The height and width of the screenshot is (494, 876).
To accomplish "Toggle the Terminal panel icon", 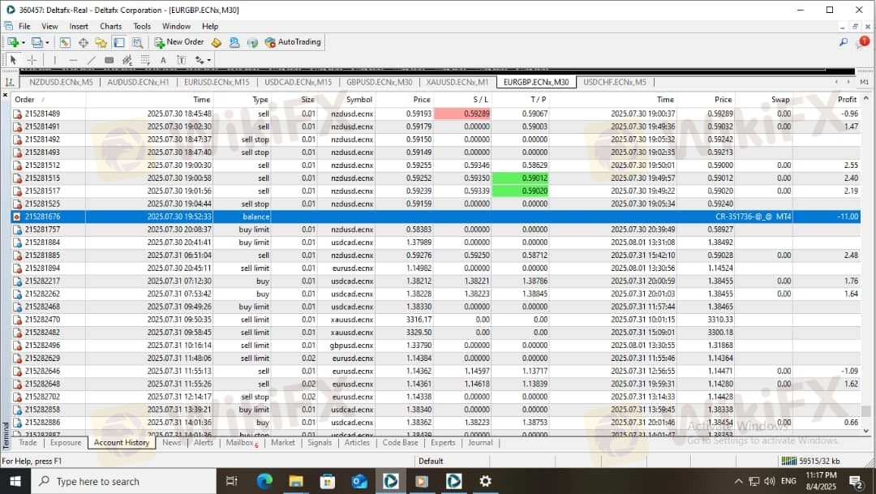I will 119,42.
